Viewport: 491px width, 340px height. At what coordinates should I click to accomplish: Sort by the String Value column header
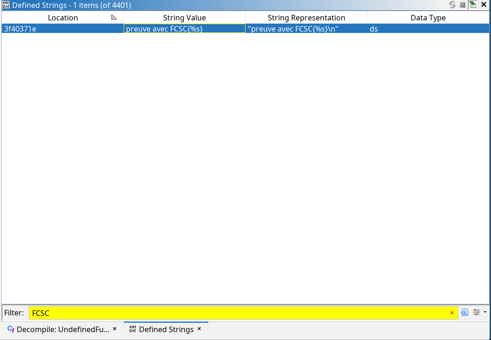click(x=185, y=18)
